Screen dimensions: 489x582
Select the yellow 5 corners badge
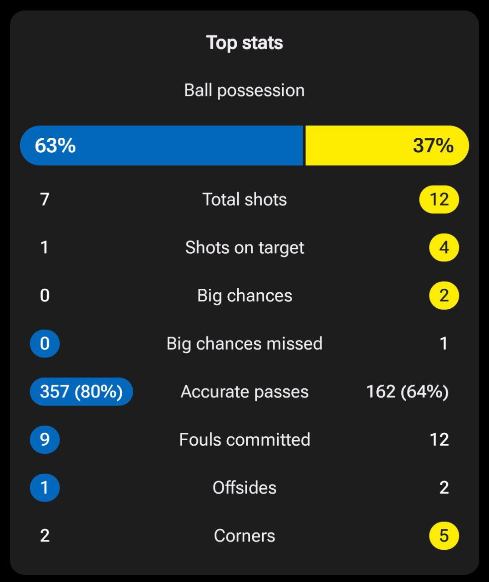point(444,536)
